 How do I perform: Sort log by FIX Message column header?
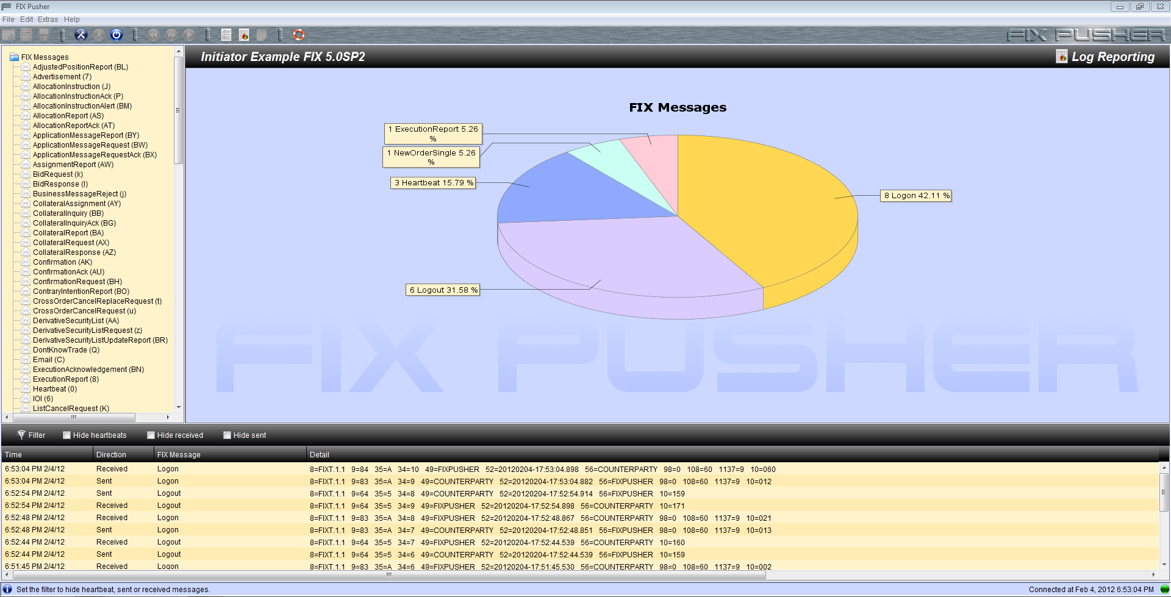point(230,454)
